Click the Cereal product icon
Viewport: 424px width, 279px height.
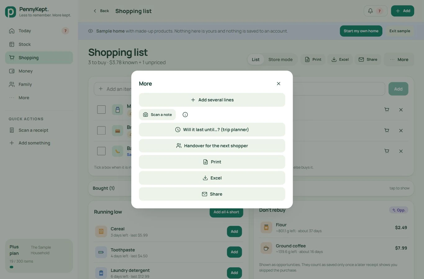tap(101, 231)
